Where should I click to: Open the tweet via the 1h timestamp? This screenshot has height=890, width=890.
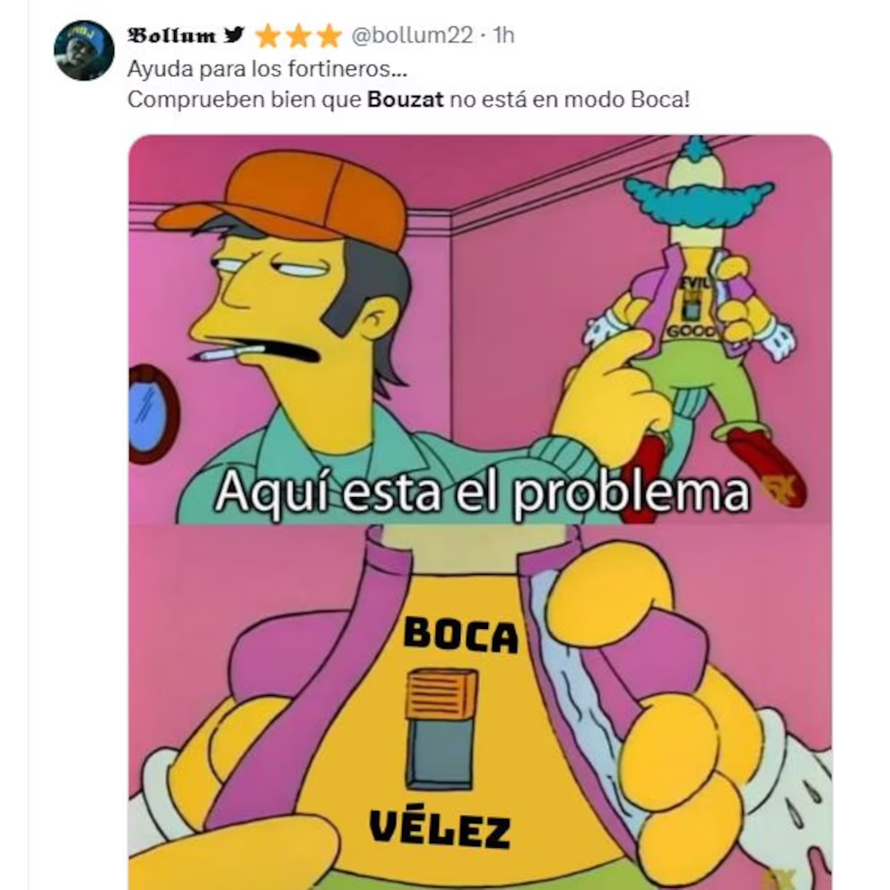[503, 35]
